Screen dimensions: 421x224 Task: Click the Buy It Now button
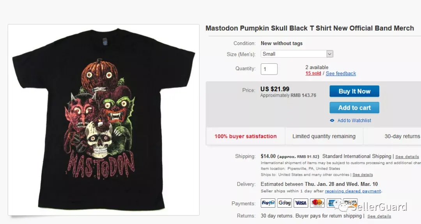pos(354,91)
